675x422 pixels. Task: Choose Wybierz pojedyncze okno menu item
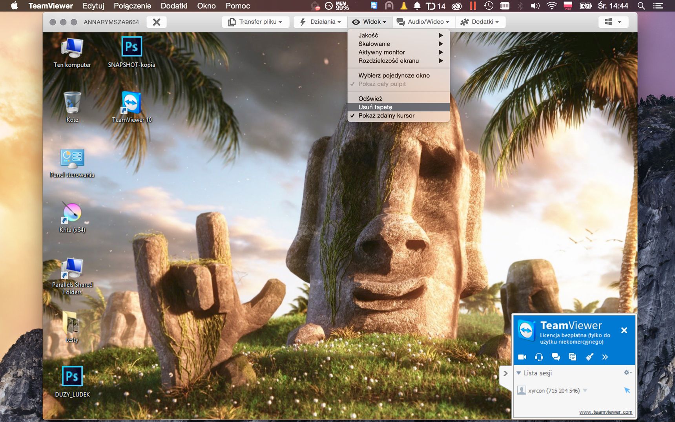pyautogui.click(x=398, y=75)
